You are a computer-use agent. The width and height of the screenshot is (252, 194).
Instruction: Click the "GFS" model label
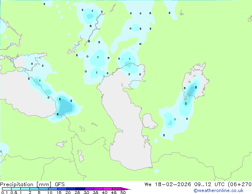[60, 184]
